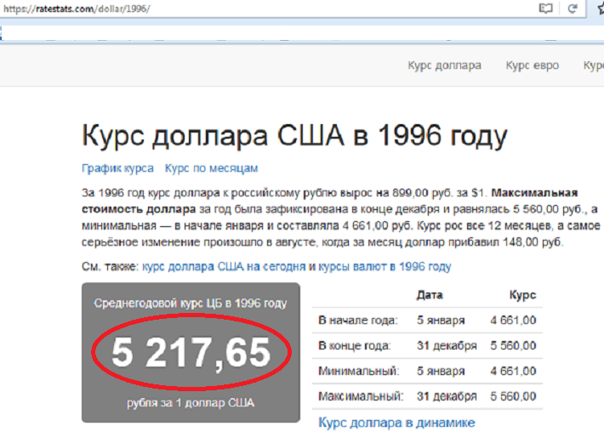Reload the page with refresh icon
604x432 pixels.
[573, 9]
